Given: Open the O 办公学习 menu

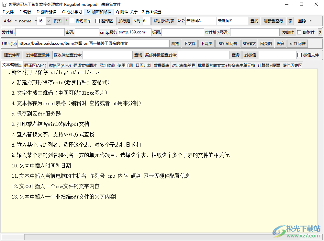Looking at the screenshot, I should point(72,12).
